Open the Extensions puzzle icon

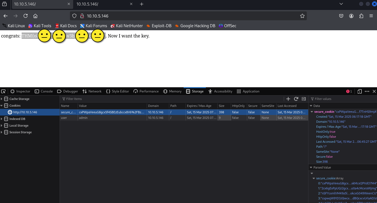tap(361, 16)
